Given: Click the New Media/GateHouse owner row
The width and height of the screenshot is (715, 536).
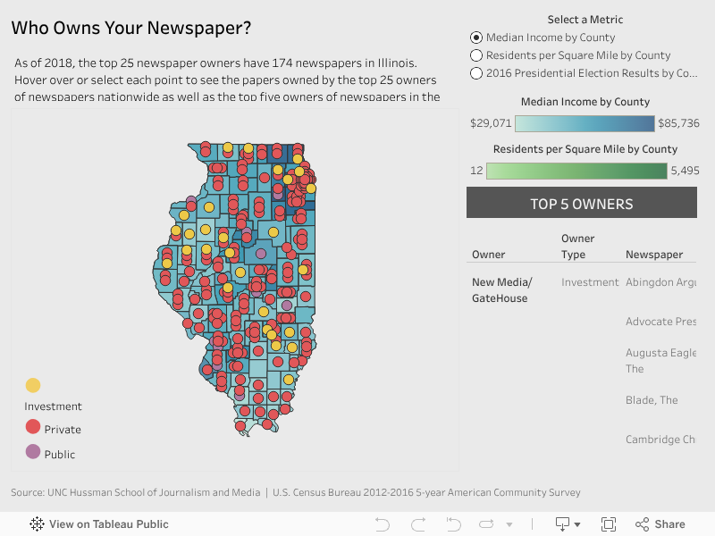Looking at the screenshot, I should (x=501, y=290).
